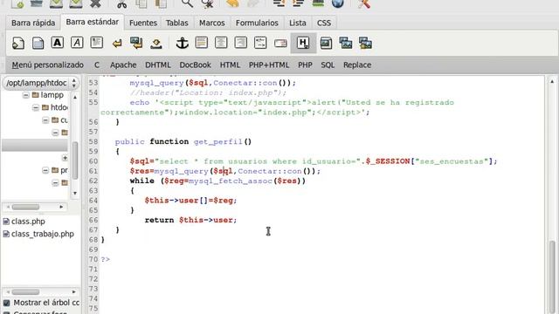
Task: Insert a line break with the yellow return-arrow icon
Action: click(x=116, y=44)
